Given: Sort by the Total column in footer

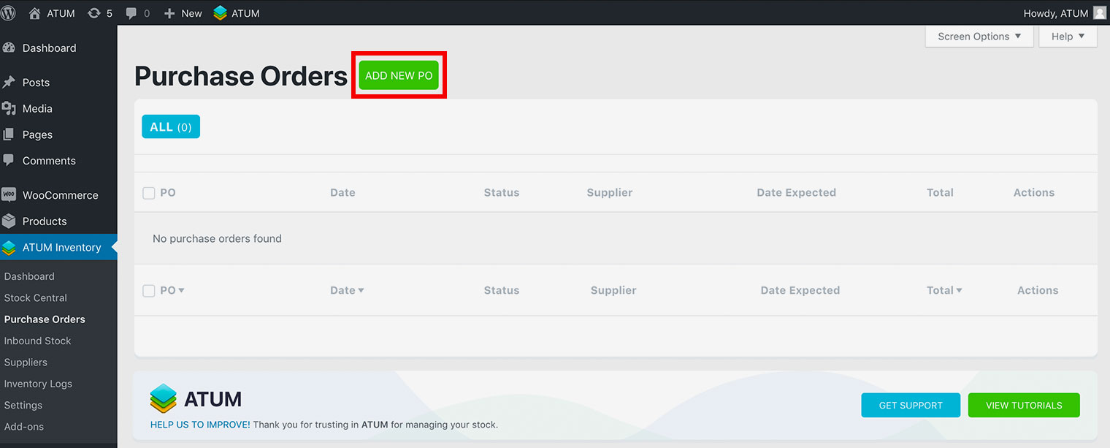Looking at the screenshot, I should point(943,290).
